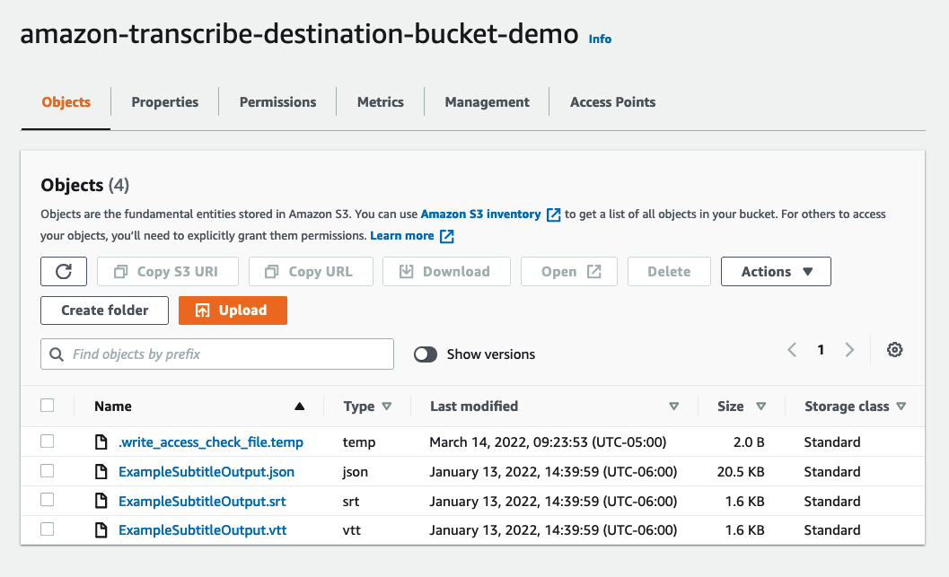Focus the Find objects by prefix field
This screenshot has height=577, width=949.
coord(217,354)
